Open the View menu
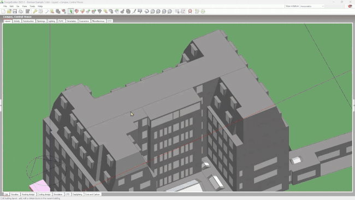Viewport: 355px width, 200px height. (x=25, y=7)
